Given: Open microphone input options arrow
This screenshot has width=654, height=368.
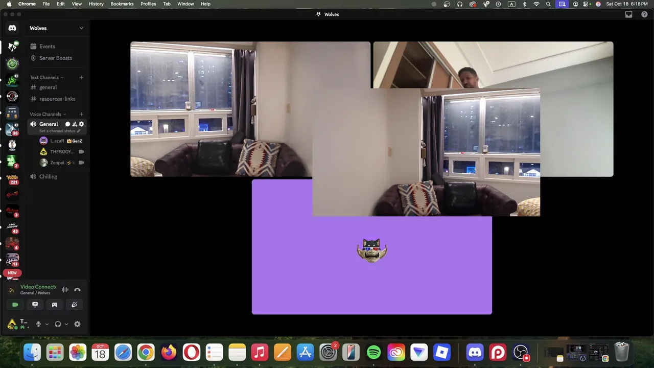Looking at the screenshot, I should click(x=47, y=324).
